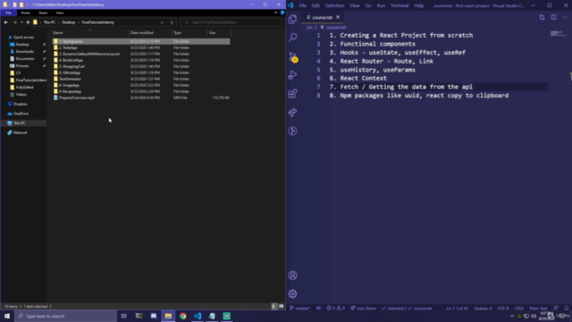Open the Share tab in File Explorer
The image size is (572, 322).
pyautogui.click(x=43, y=13)
